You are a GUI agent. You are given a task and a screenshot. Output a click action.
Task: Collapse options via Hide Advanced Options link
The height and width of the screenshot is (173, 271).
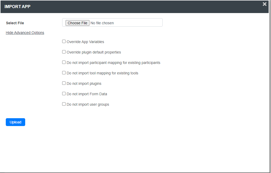coord(25,33)
